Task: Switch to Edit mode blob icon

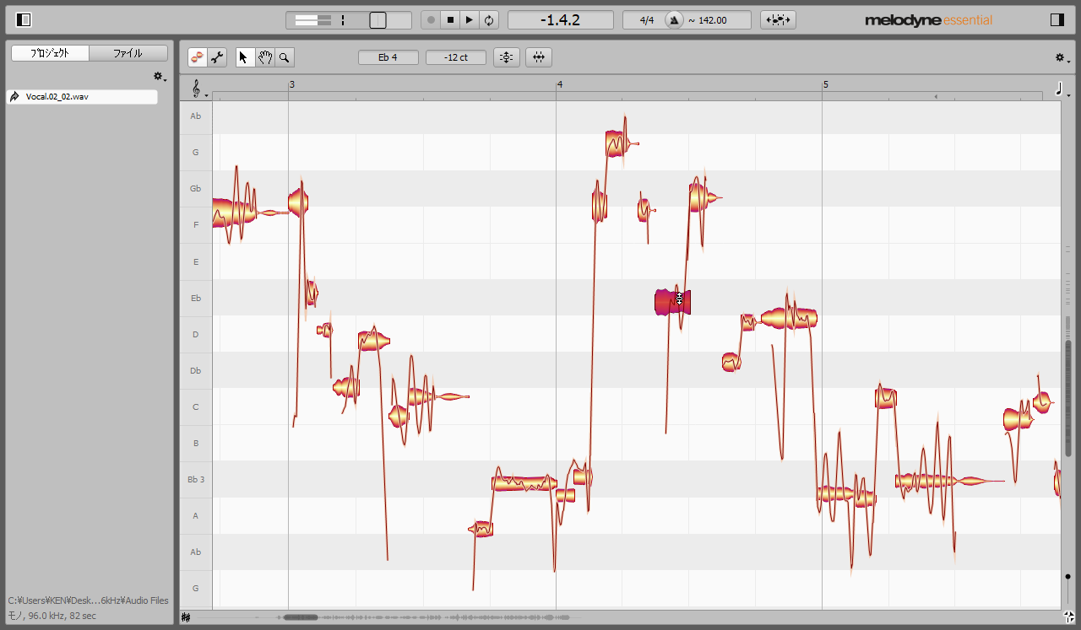Action: (x=198, y=57)
